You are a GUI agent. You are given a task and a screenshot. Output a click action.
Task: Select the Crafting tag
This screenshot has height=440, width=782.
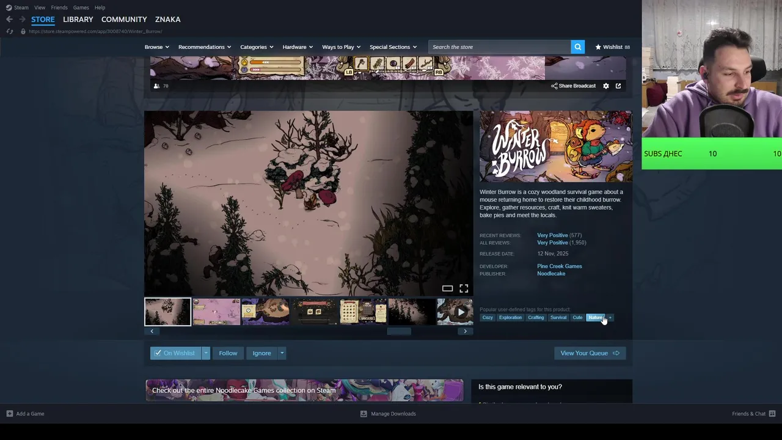click(536, 318)
